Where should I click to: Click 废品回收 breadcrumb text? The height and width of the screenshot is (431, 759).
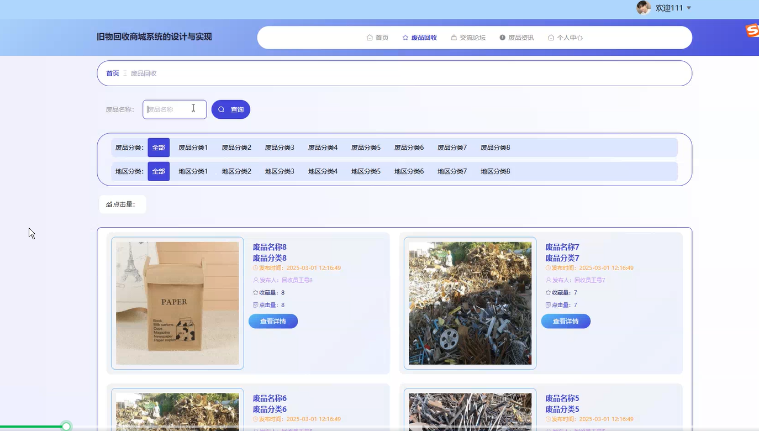(144, 73)
